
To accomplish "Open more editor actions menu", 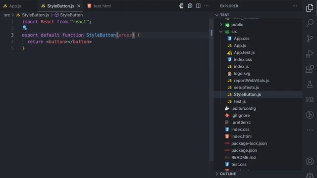I will (206, 6).
